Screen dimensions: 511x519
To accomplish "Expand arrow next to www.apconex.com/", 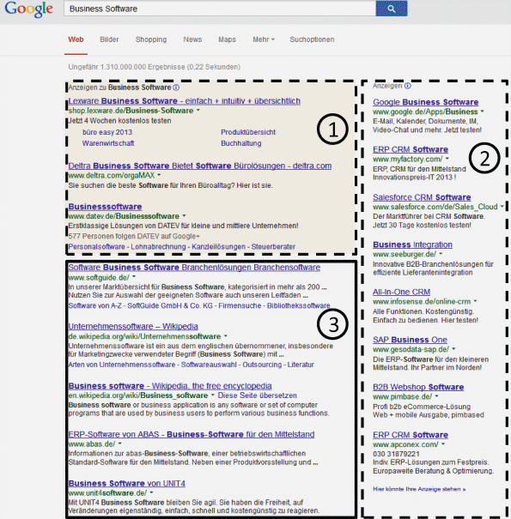I will (x=443, y=444).
